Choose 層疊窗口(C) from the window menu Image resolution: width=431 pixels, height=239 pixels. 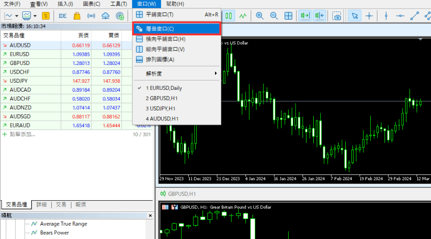[x=160, y=29]
